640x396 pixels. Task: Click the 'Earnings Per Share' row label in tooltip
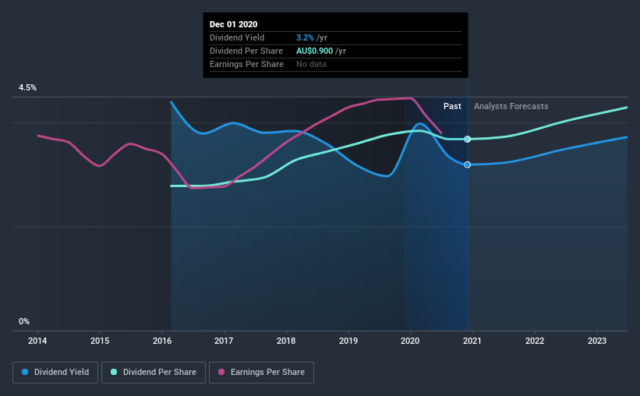click(x=246, y=64)
